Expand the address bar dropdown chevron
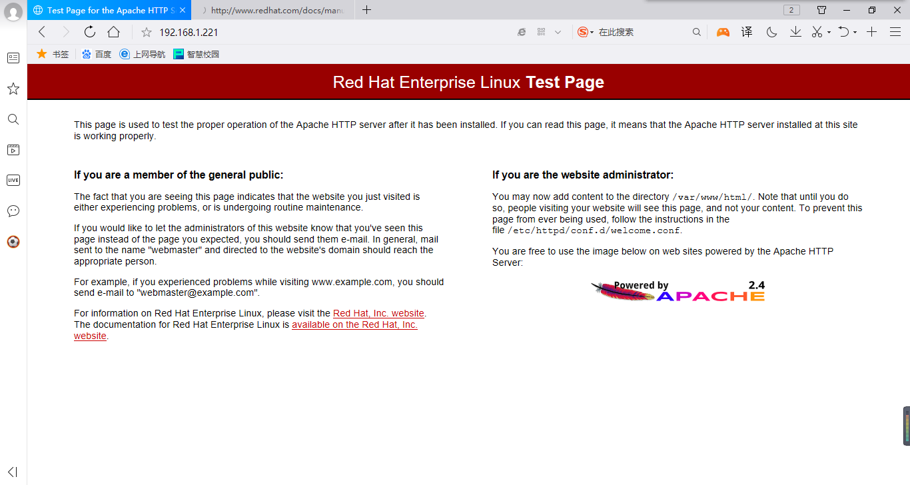The image size is (910, 485). (x=558, y=32)
